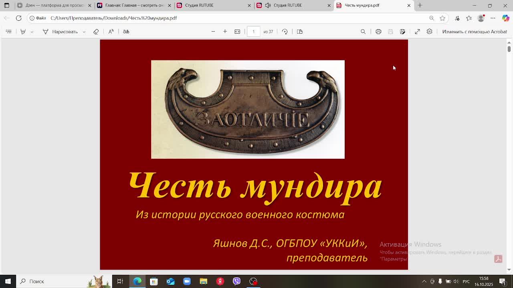Open a new browser tab

[420, 5]
